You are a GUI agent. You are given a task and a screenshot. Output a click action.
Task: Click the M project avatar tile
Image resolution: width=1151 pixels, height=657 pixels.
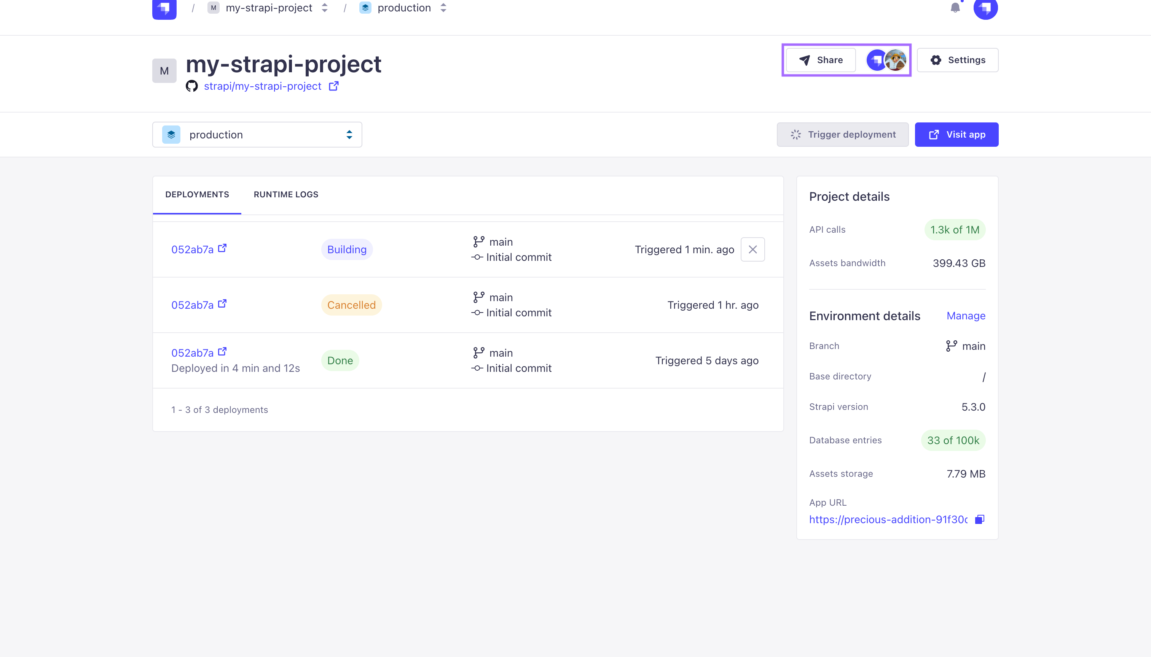click(x=164, y=71)
